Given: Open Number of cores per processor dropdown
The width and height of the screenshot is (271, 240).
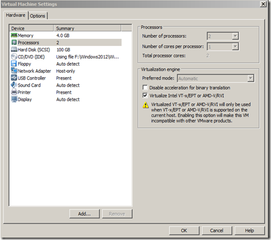Looking at the screenshot, I should [x=235, y=47].
